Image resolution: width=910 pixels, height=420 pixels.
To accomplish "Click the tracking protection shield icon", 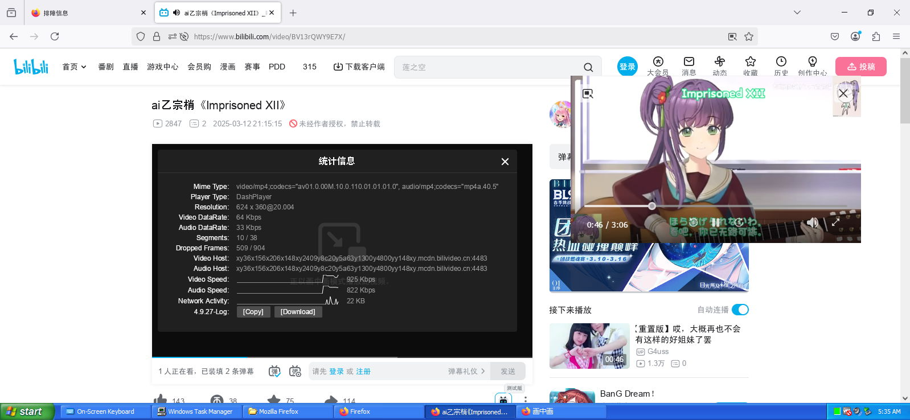I will click(x=141, y=36).
